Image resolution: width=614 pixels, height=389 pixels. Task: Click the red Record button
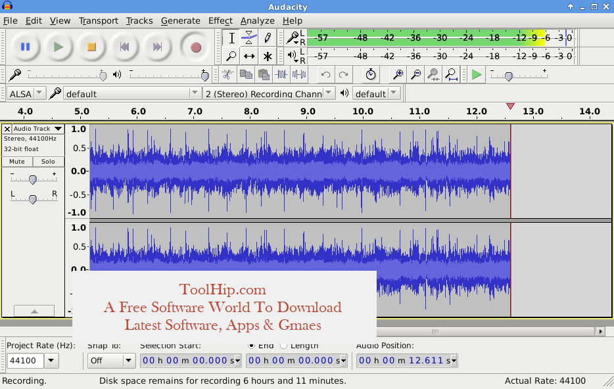[196, 47]
